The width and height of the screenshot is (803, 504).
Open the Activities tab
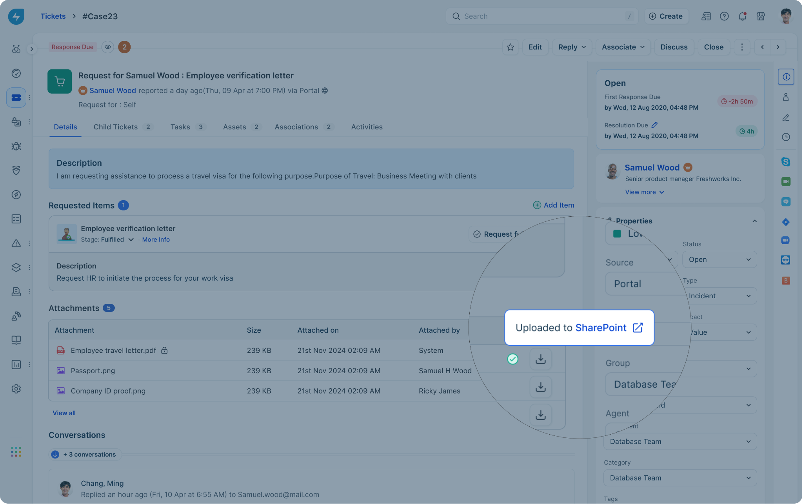(x=367, y=127)
